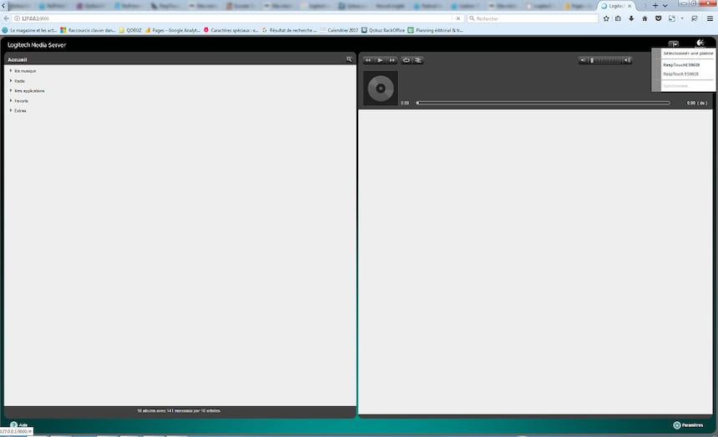The image size is (718, 437).
Task: Go to the browser home page icon
Action: pyautogui.click(x=645, y=18)
